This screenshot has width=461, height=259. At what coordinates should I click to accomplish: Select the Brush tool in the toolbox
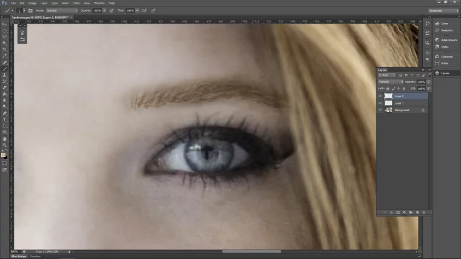click(4, 69)
